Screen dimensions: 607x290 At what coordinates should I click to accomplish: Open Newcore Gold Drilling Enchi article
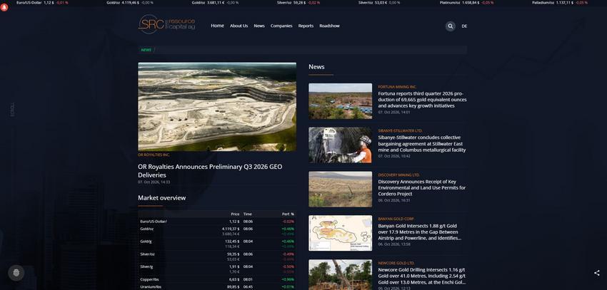421,276
